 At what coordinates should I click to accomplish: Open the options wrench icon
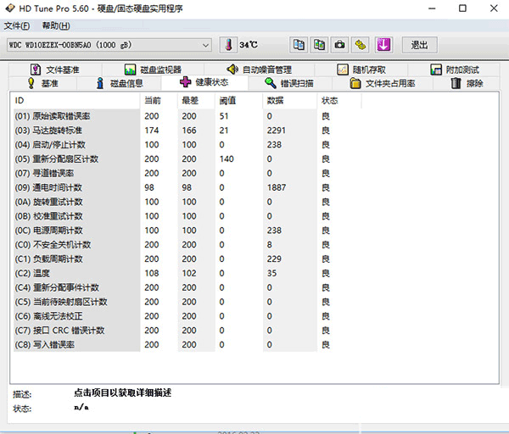click(x=360, y=45)
